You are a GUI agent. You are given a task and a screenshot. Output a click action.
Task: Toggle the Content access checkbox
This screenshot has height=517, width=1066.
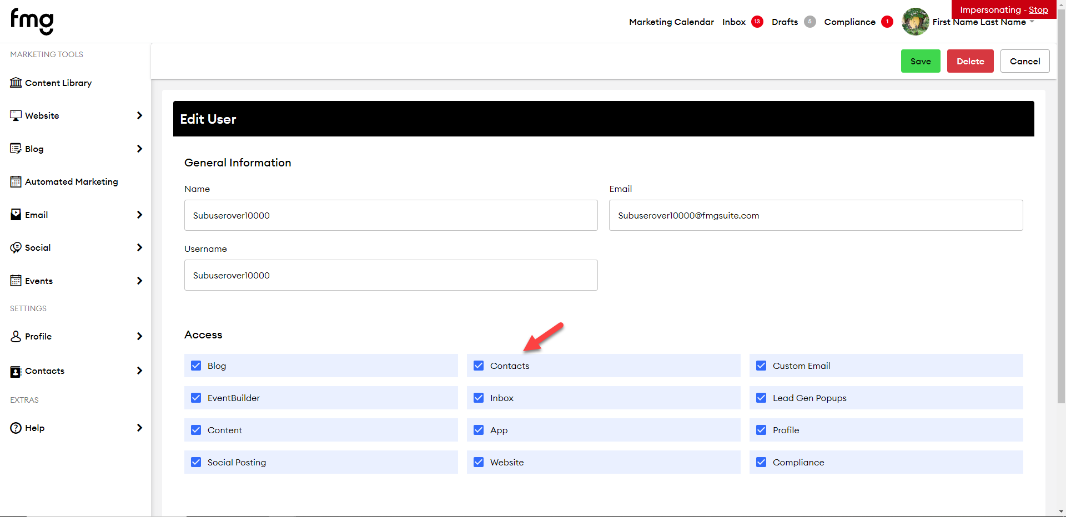point(196,430)
